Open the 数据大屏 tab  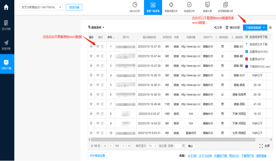[x=207, y=7]
